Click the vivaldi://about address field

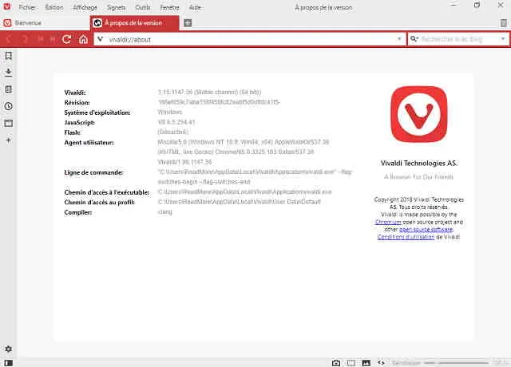pyautogui.click(x=250, y=39)
